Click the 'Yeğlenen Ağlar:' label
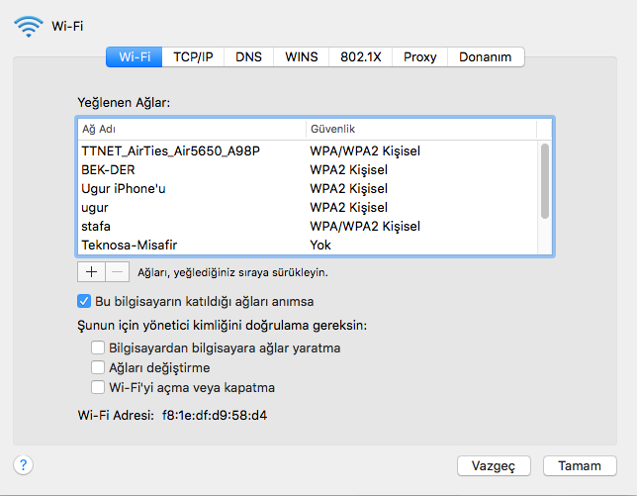The image size is (637, 496). coord(124,102)
